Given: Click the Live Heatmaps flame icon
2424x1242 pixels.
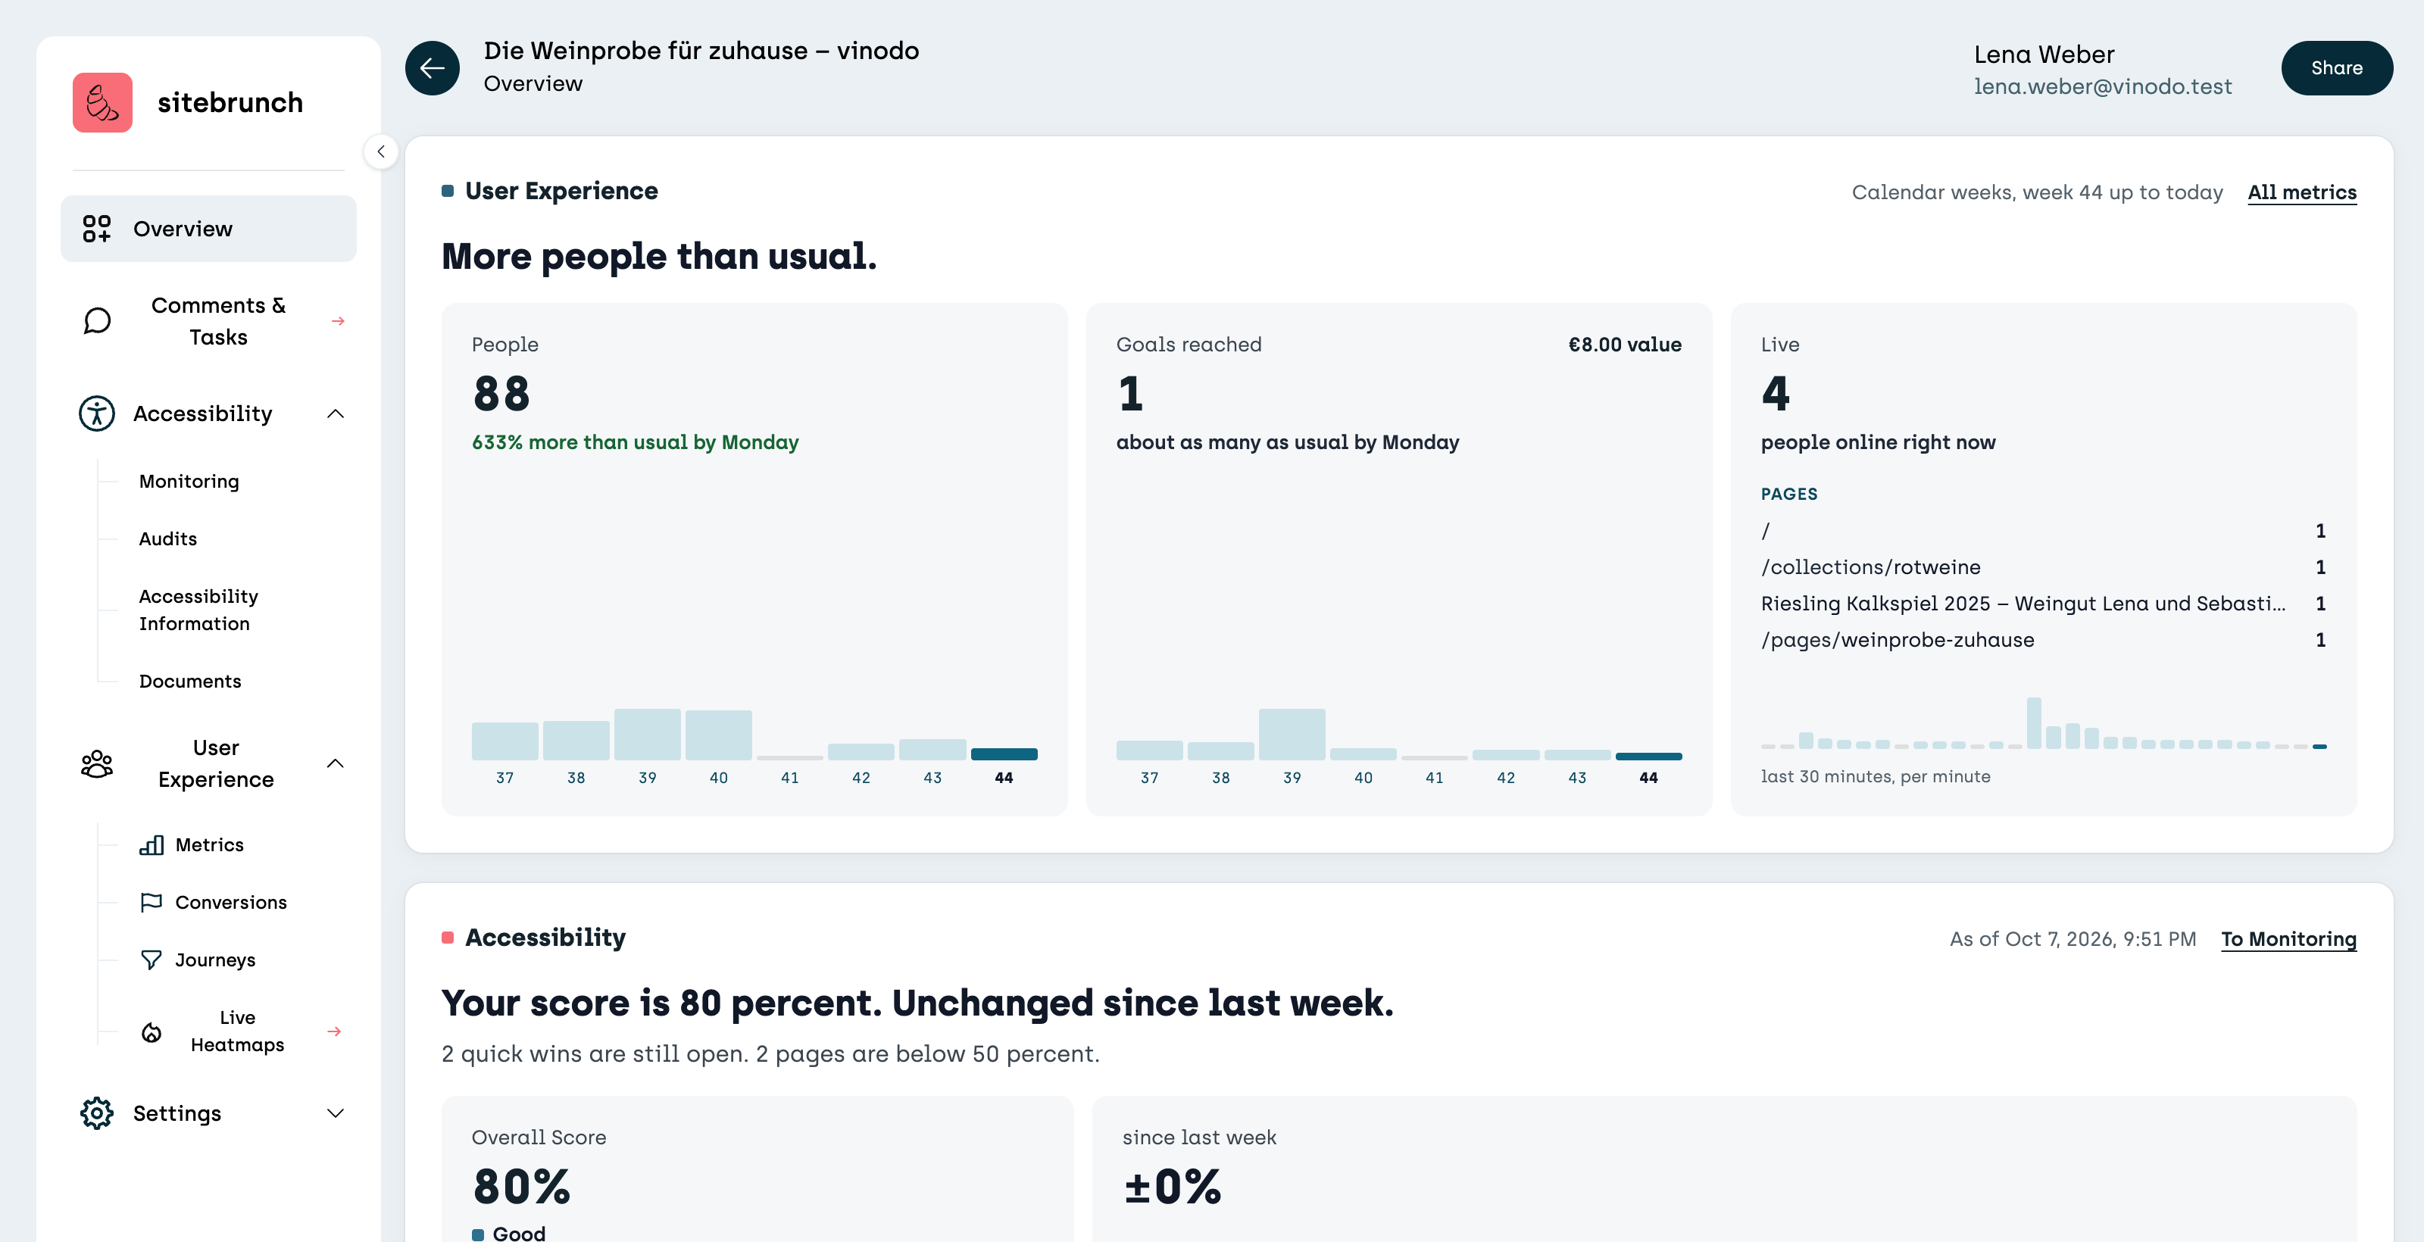Looking at the screenshot, I should pos(151,1032).
